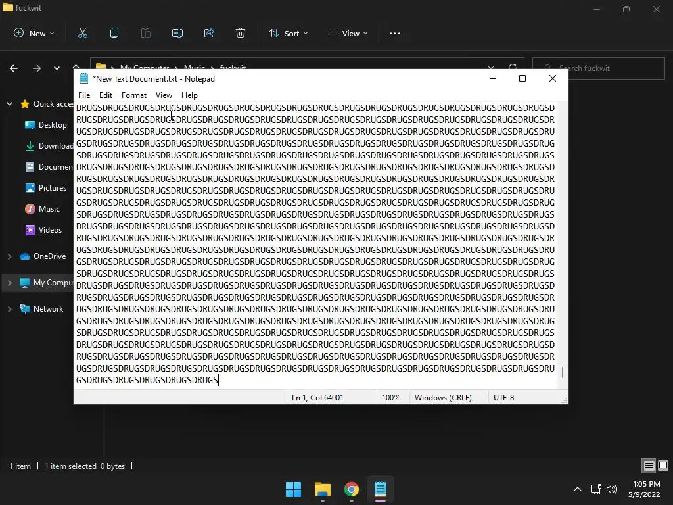The image size is (673, 505).
Task: Open the Notepad File menu
Action: click(x=84, y=95)
